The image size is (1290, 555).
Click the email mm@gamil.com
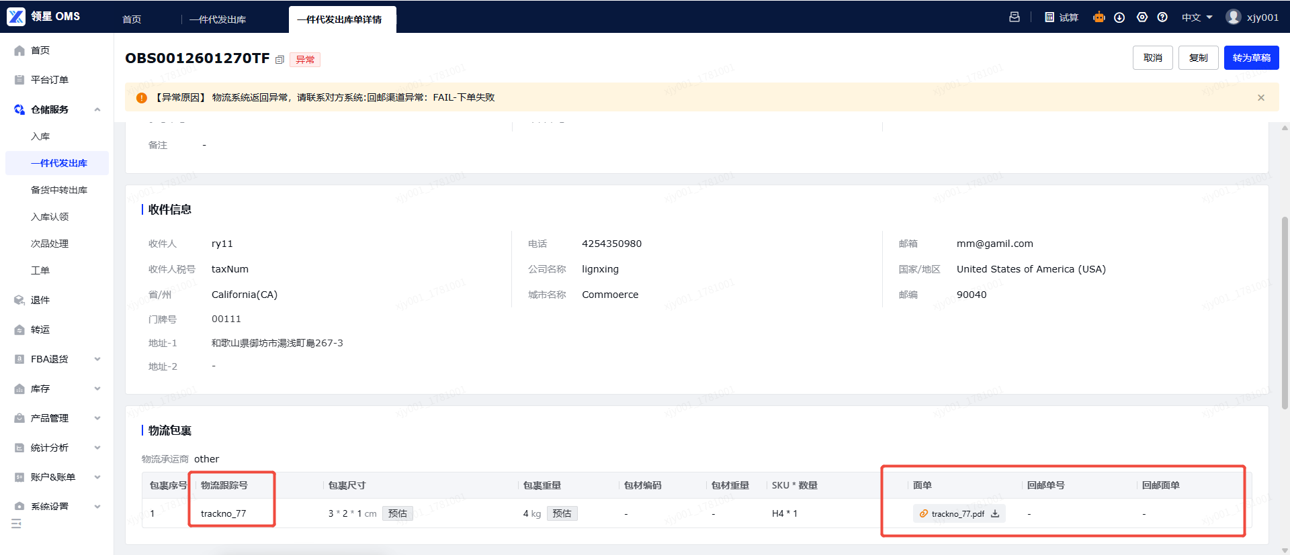coord(995,244)
